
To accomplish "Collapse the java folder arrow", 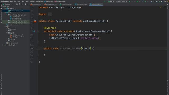I will (x=5, y=13).
